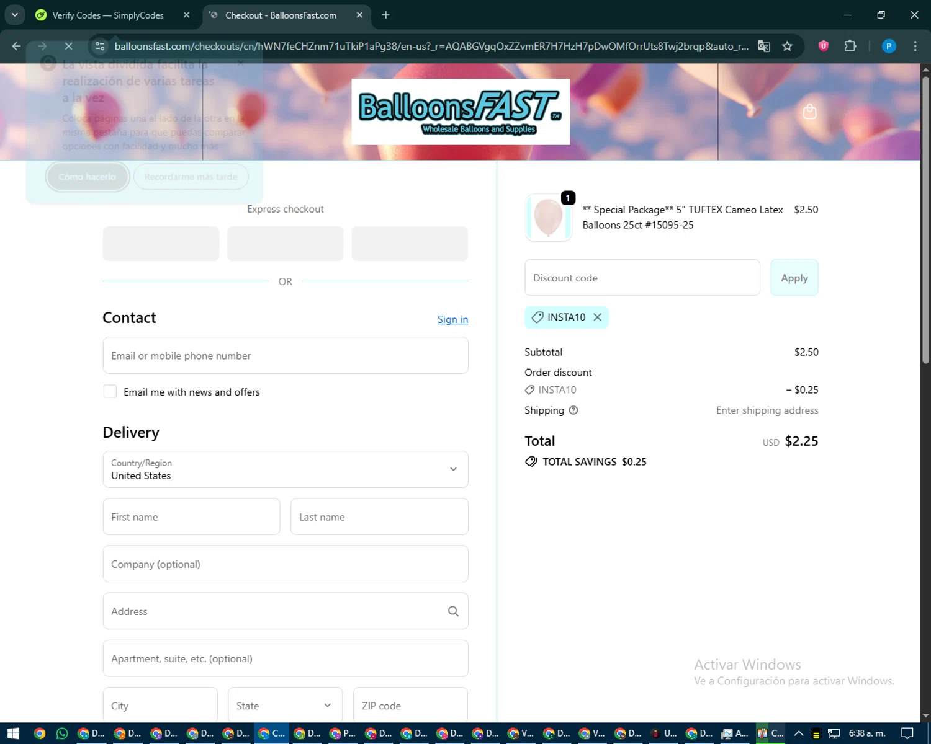Open the State dropdown
This screenshot has width=931, height=744.
pos(285,706)
